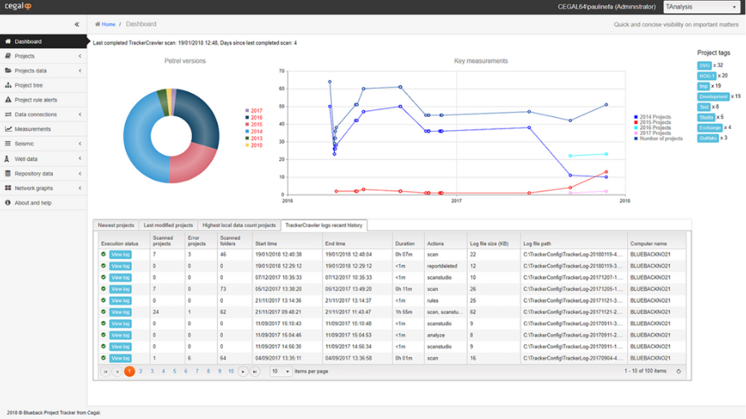Click the SVG project tag
The height and width of the screenshot is (419, 746).
point(705,66)
